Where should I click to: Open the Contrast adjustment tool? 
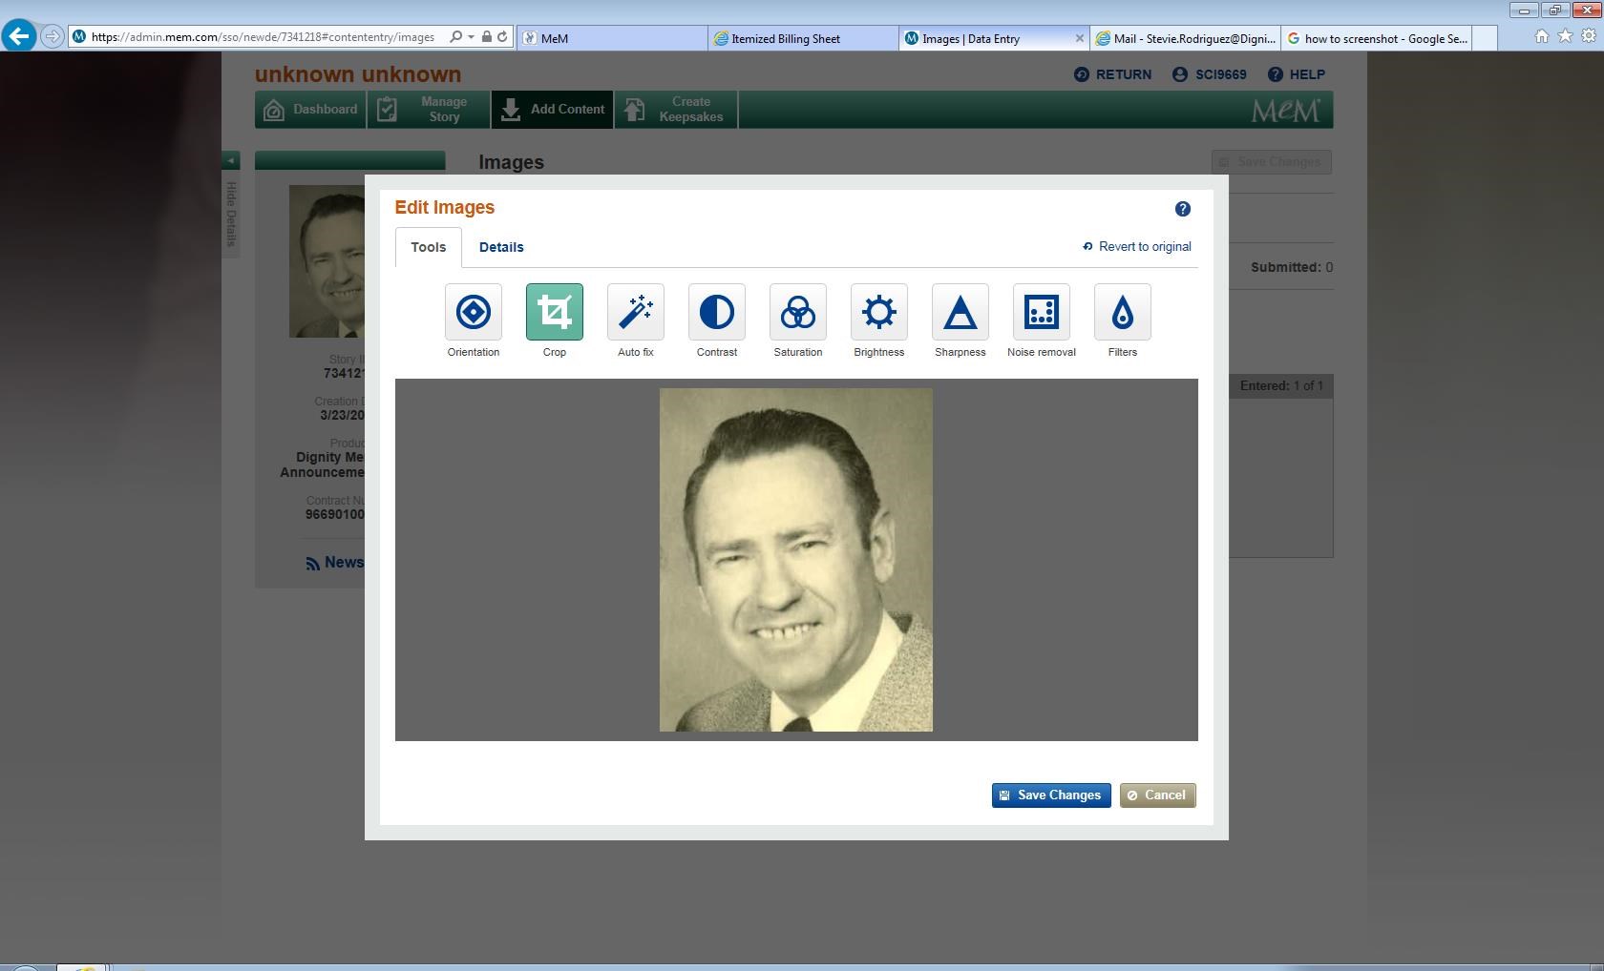click(x=716, y=312)
